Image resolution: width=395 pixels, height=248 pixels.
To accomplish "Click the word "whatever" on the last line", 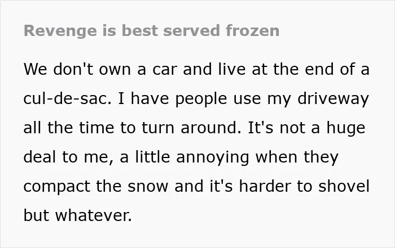I will (92, 215).
